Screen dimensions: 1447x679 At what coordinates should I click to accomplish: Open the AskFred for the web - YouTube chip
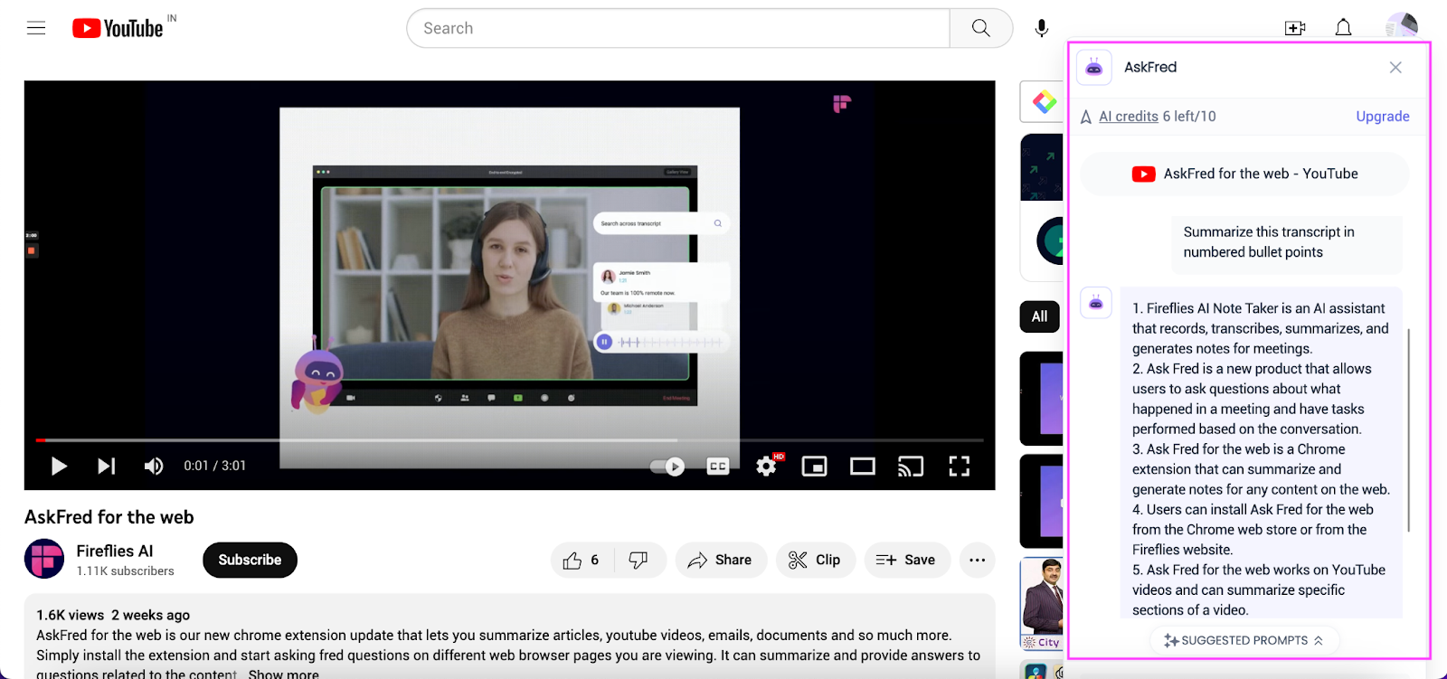coord(1244,174)
